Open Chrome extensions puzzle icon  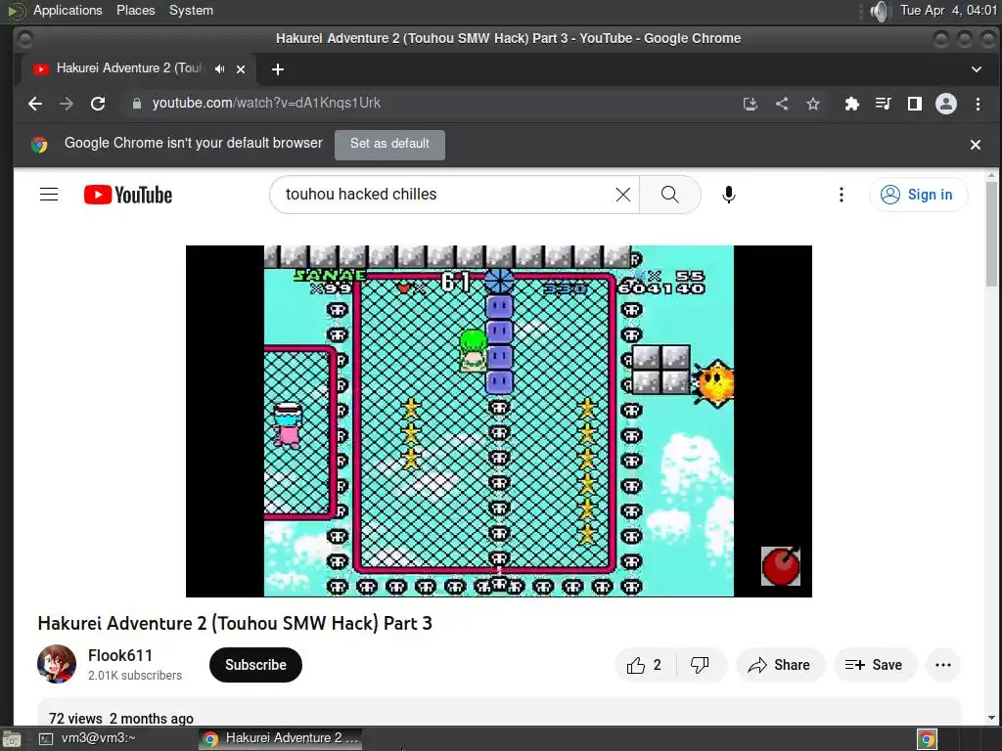point(852,104)
